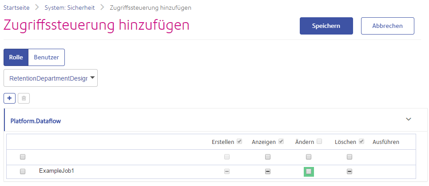Select the ExampleJob1 row checkbox
This screenshot has width=429, height=186.
coord(23,171)
